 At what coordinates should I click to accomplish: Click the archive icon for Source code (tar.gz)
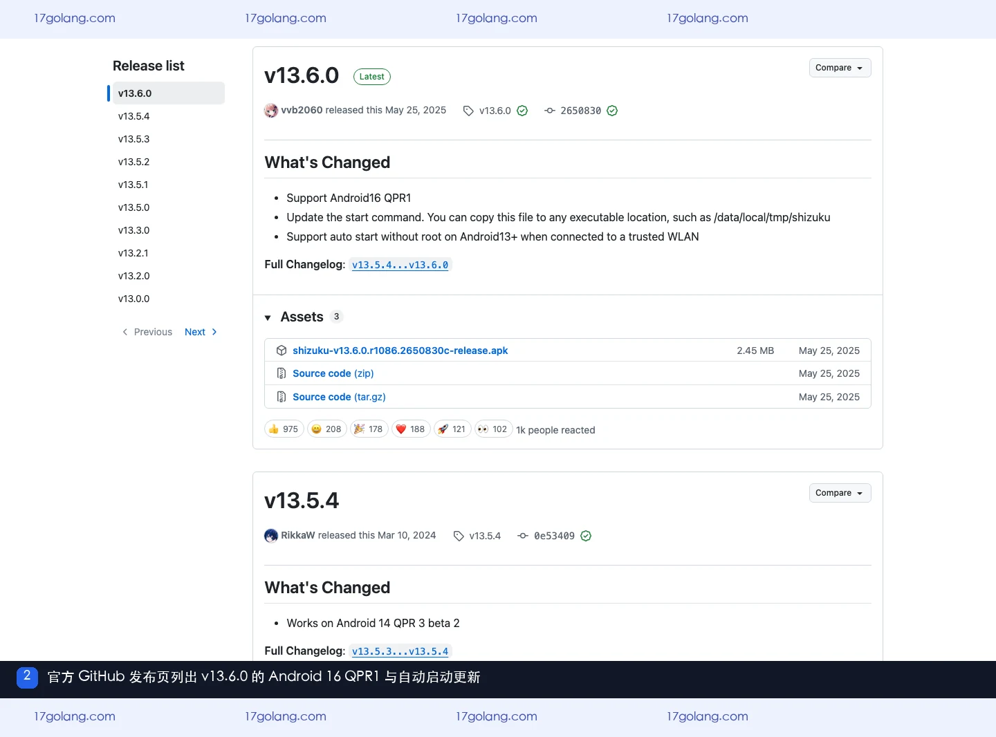(282, 397)
